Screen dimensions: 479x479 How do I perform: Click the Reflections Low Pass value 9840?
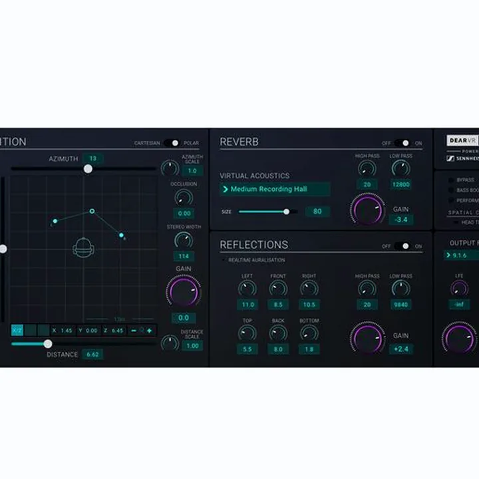[x=400, y=305]
